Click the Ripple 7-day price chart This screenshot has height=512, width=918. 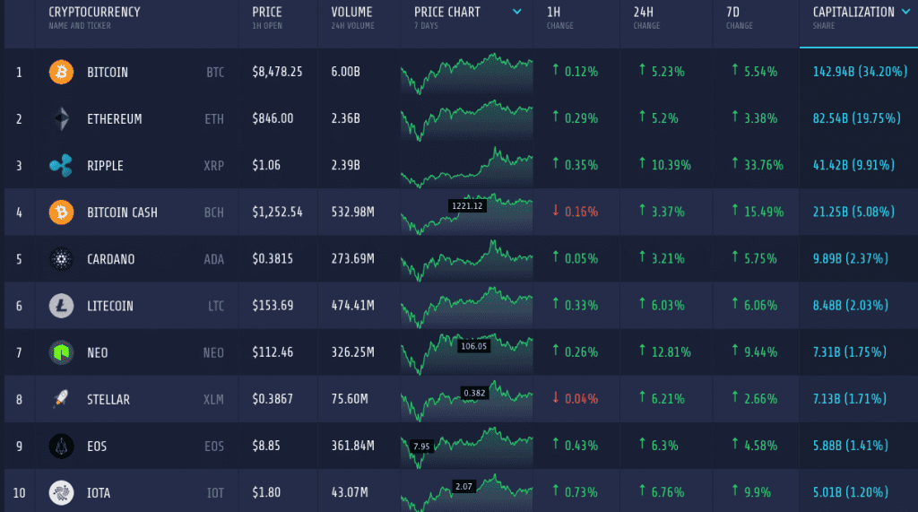466,167
